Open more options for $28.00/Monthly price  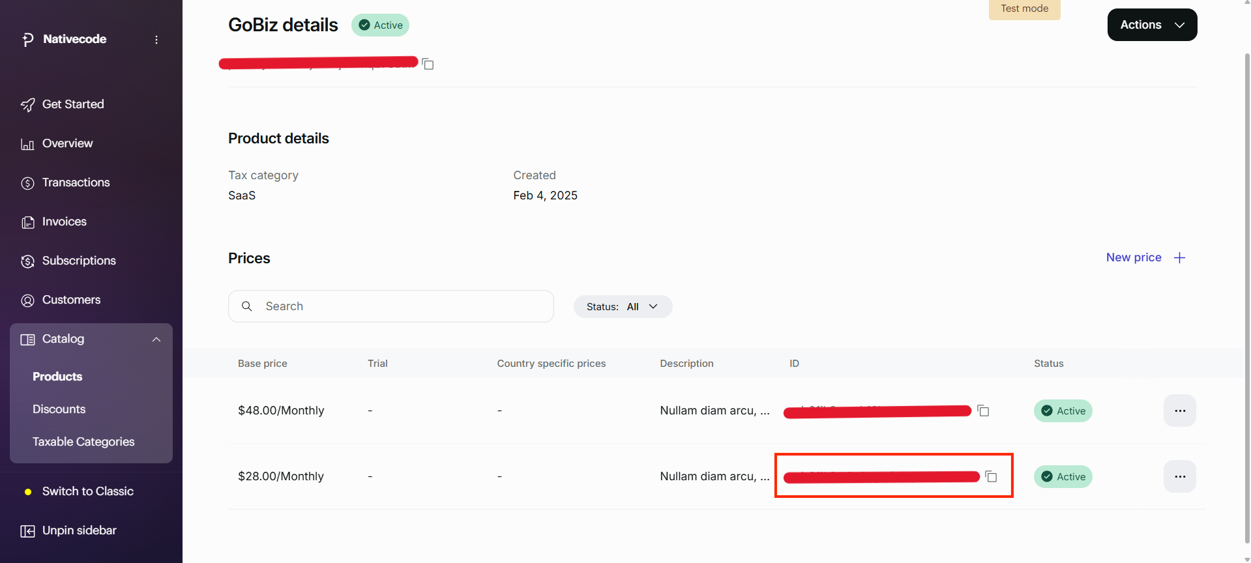[x=1180, y=476]
